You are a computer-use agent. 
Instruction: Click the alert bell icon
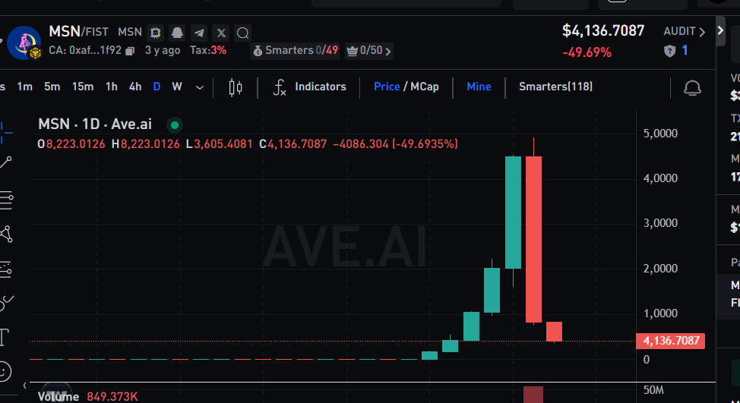pos(691,87)
